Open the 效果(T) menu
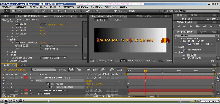The height and width of the screenshot is (104, 220). pyautogui.click(x=68, y=7)
